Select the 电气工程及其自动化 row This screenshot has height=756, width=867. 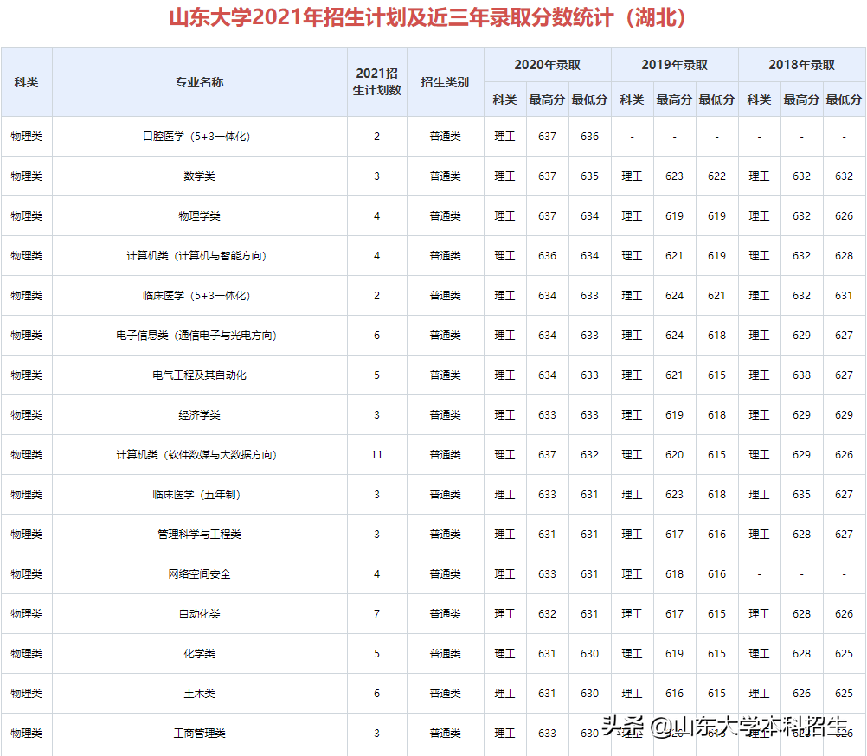(196, 375)
